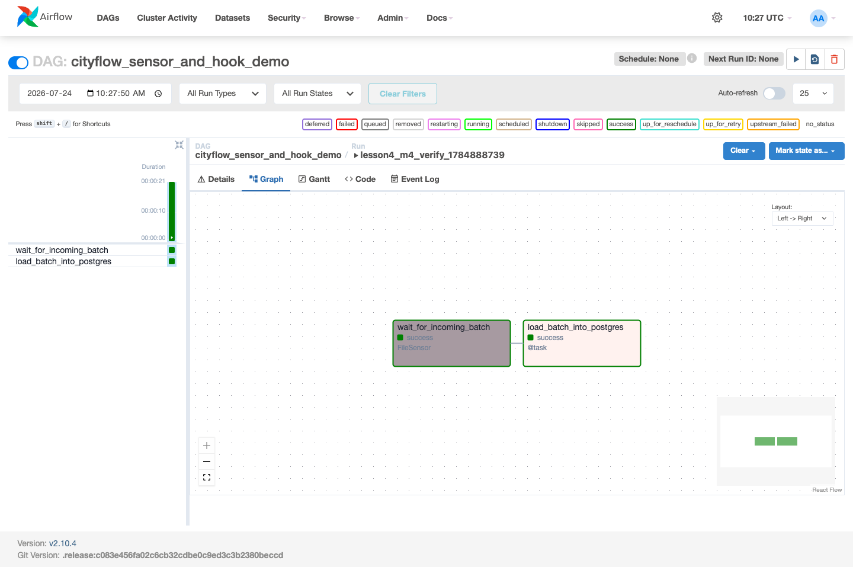Screen dimensions: 853x567
Task: Highlight the no_status legend item
Action: (820, 124)
